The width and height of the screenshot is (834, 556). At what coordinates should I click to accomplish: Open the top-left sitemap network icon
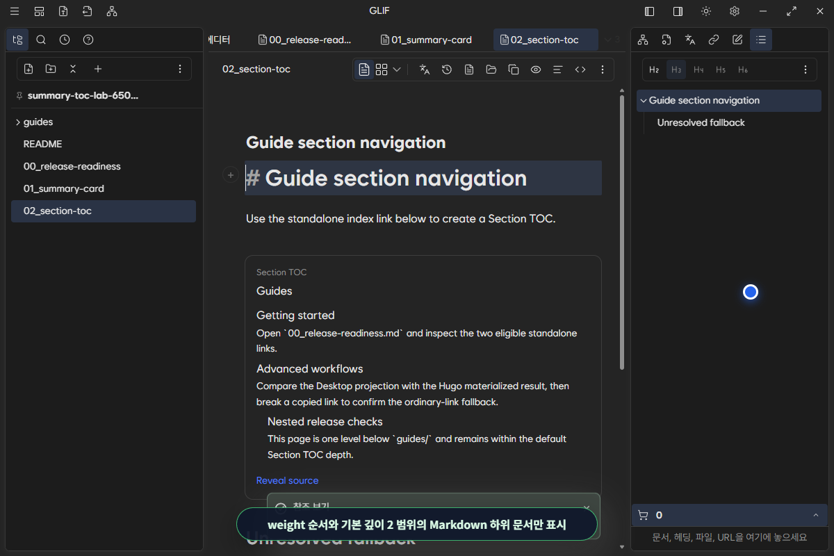(112, 11)
